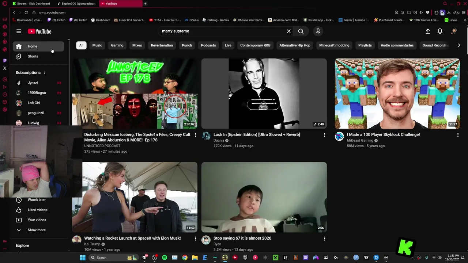Viewport: 468px width, 263px height.
Task: Open the notifications bell
Action: tap(440, 31)
